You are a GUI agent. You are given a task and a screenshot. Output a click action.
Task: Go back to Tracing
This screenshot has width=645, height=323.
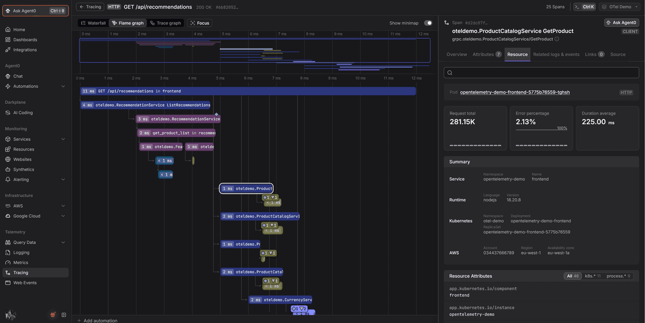point(90,7)
